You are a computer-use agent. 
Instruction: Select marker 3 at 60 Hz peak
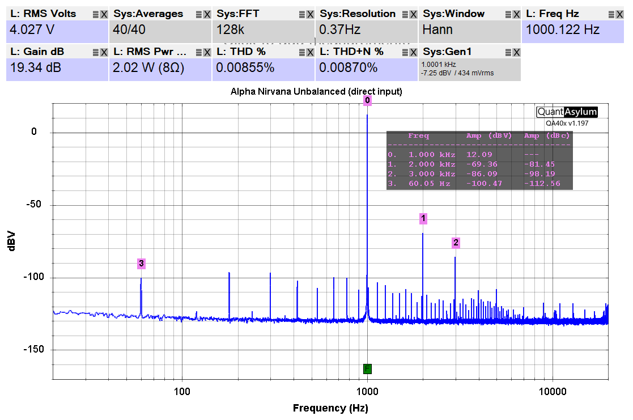click(x=141, y=264)
